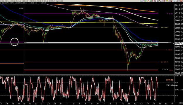The width and height of the screenshot is (183, 105).
Task: Click the red button at toolbar's far right
Action: 181,1
